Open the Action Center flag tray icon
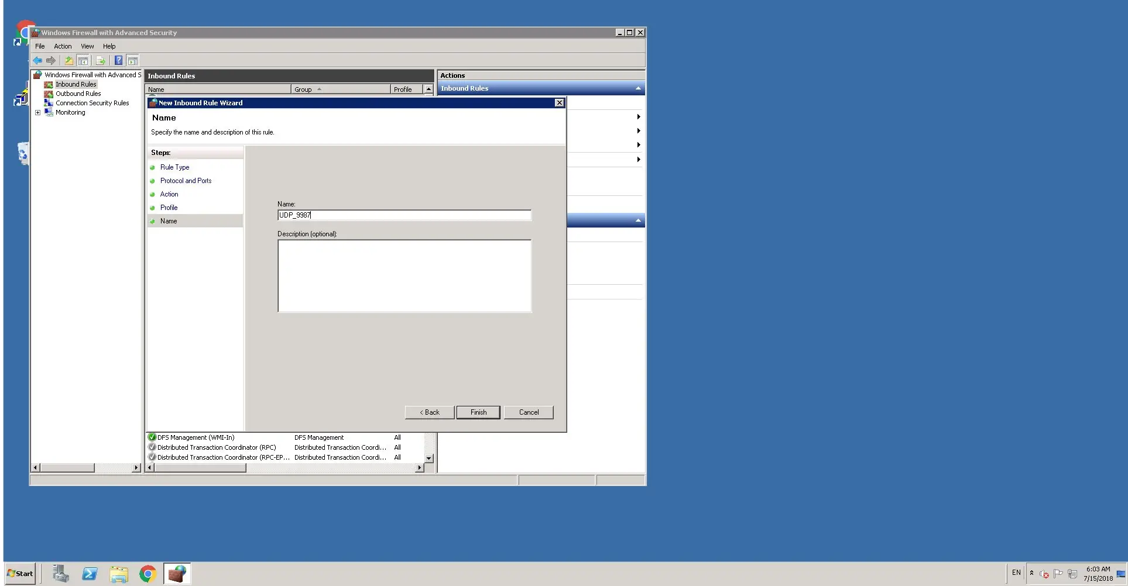This screenshot has height=586, width=1128. tap(1058, 574)
